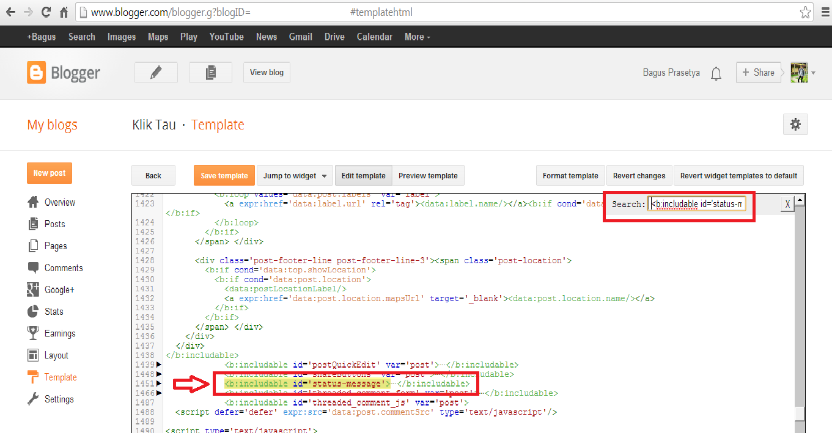This screenshot has width=832, height=433.
Task: Open post list document icon
Action: click(x=210, y=72)
